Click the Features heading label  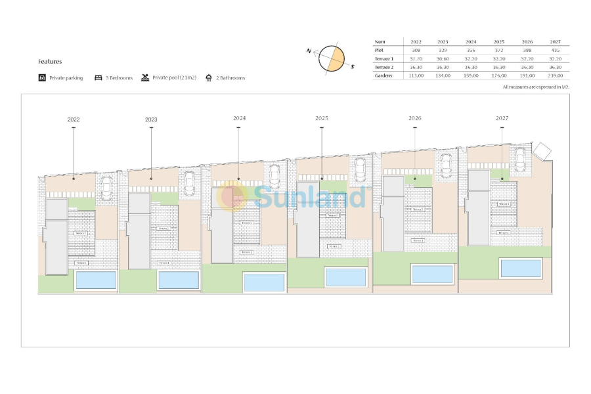pyautogui.click(x=49, y=61)
